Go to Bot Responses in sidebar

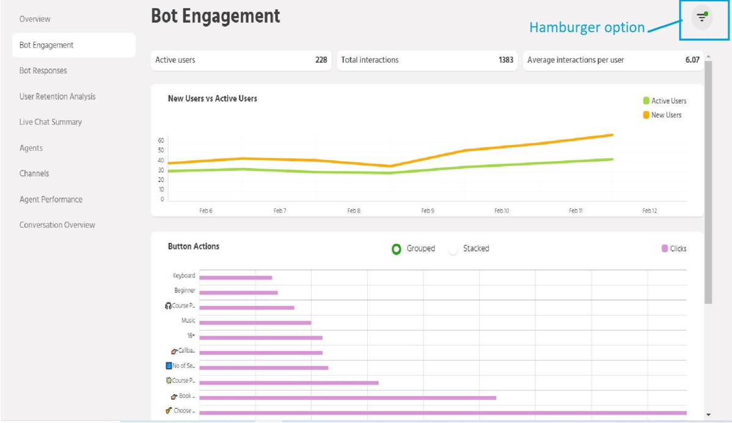pyautogui.click(x=43, y=71)
